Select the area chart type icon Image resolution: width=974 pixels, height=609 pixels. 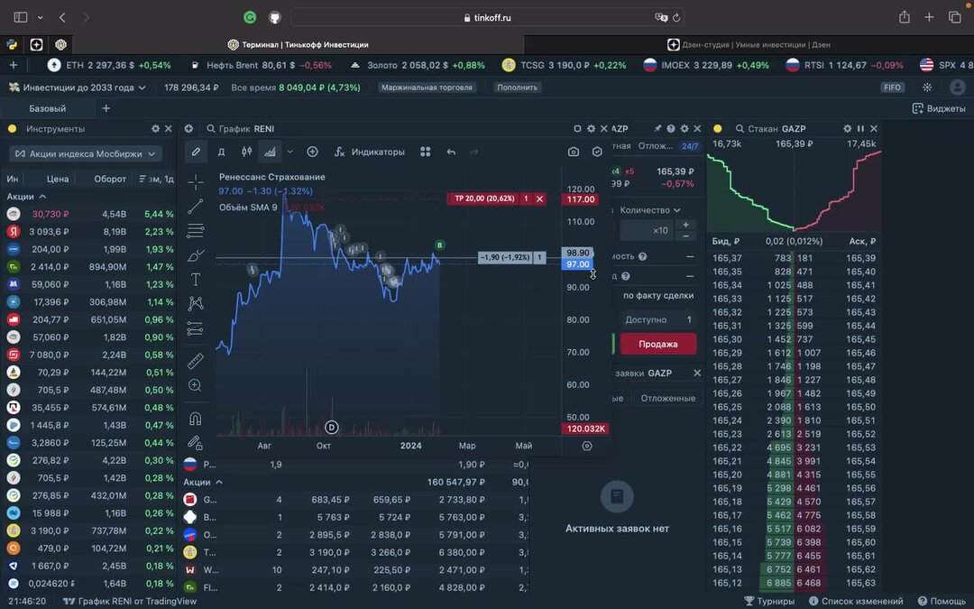[271, 152]
